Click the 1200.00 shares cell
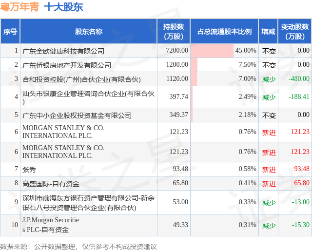 pyautogui.click(x=177, y=64)
